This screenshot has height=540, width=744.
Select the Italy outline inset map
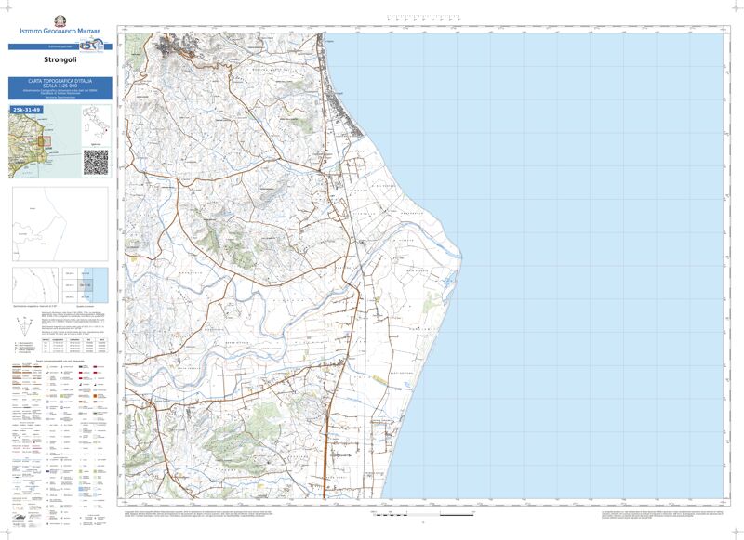point(96,121)
